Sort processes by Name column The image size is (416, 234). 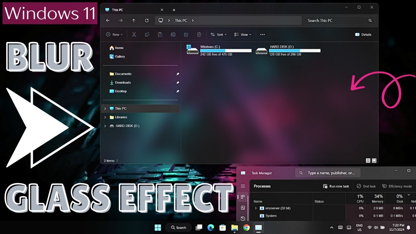coord(258,201)
